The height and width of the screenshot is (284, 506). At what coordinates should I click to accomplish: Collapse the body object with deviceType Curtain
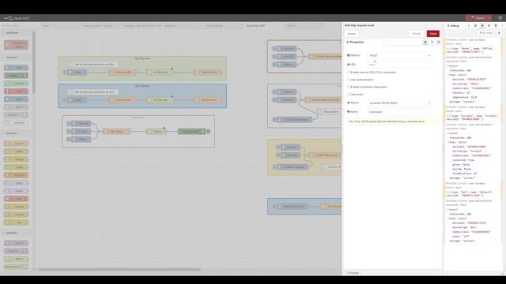[449, 142]
